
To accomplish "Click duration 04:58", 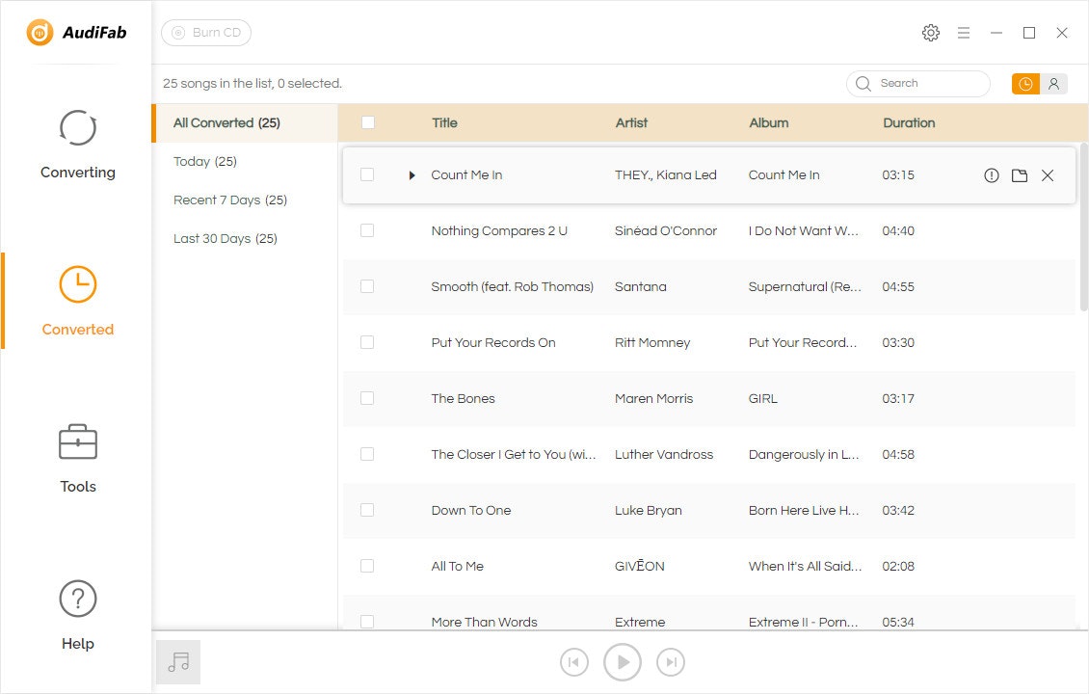I will pos(898,454).
